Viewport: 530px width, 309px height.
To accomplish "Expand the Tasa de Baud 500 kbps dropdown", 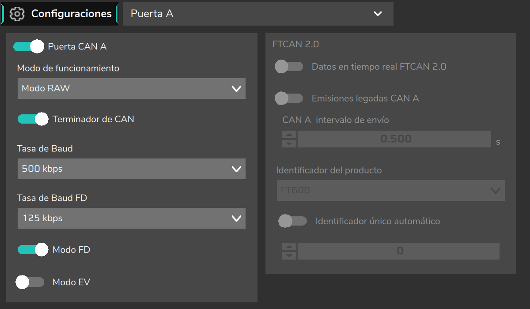I will click(x=132, y=169).
